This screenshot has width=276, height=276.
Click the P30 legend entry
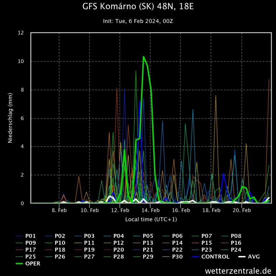(x=177, y=257)
